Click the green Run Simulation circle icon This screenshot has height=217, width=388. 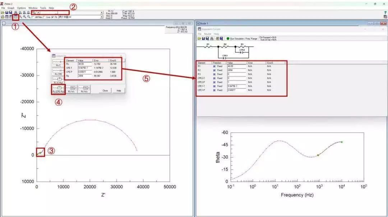click(228, 38)
